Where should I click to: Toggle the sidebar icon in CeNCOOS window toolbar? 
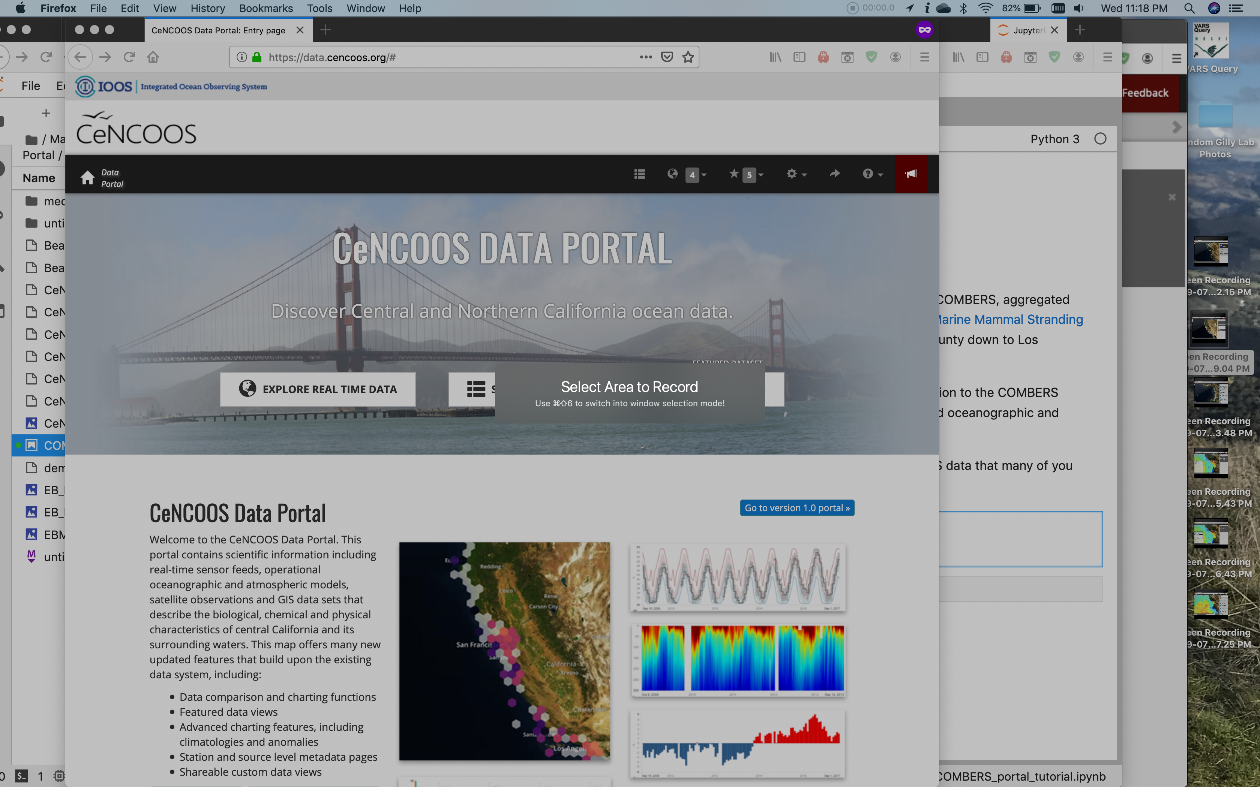pos(799,57)
